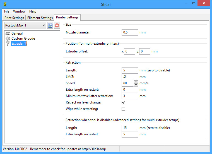Click the Extruder 1 funnel icon
Screen dimensions: 212x154
tap(8, 44)
